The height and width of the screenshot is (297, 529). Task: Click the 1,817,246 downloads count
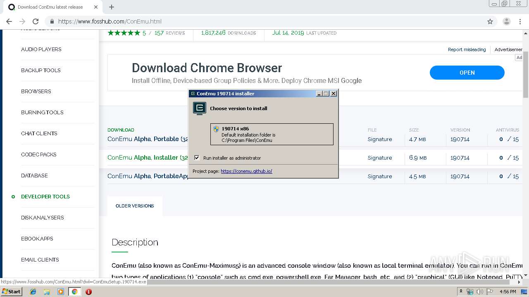click(x=229, y=33)
